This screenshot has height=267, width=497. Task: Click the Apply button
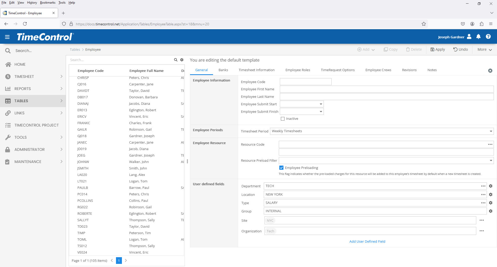[x=437, y=49]
